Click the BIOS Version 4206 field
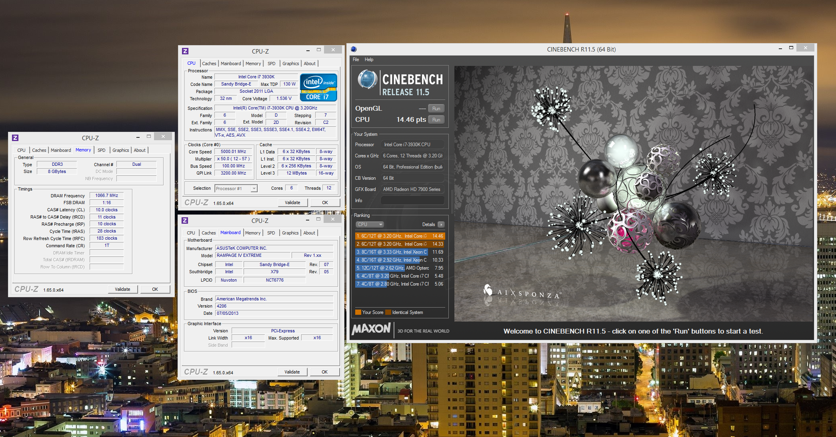This screenshot has height=437, width=836. point(274,306)
